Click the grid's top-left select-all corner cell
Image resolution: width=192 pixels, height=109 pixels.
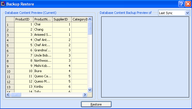[x=10, y=19]
